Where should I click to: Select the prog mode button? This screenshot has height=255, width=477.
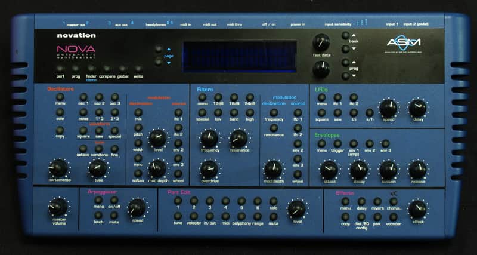pos(76,69)
